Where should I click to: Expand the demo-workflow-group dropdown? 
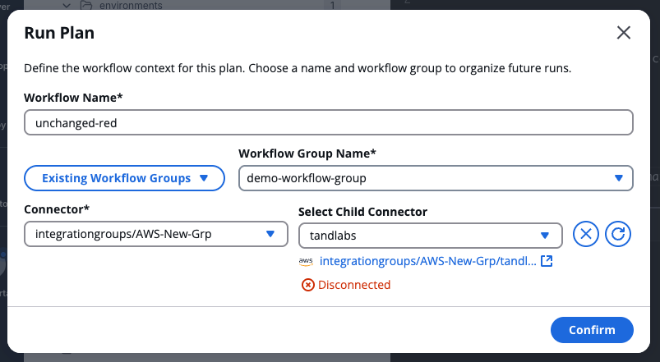(436, 178)
